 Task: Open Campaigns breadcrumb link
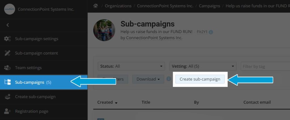tap(209, 6)
